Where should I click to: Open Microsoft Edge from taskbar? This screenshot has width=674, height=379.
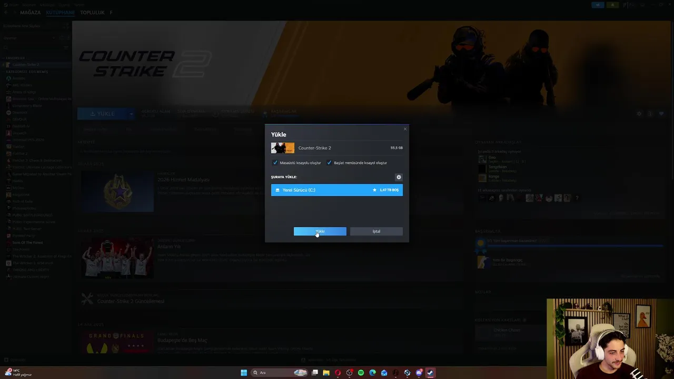click(x=372, y=373)
